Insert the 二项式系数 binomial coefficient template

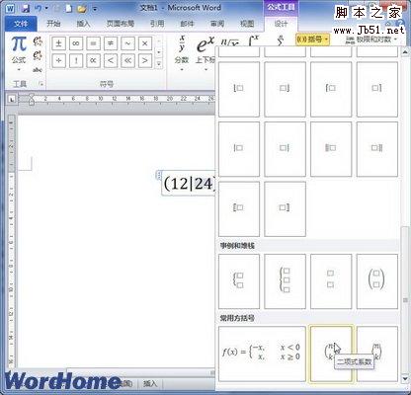pos(331,354)
